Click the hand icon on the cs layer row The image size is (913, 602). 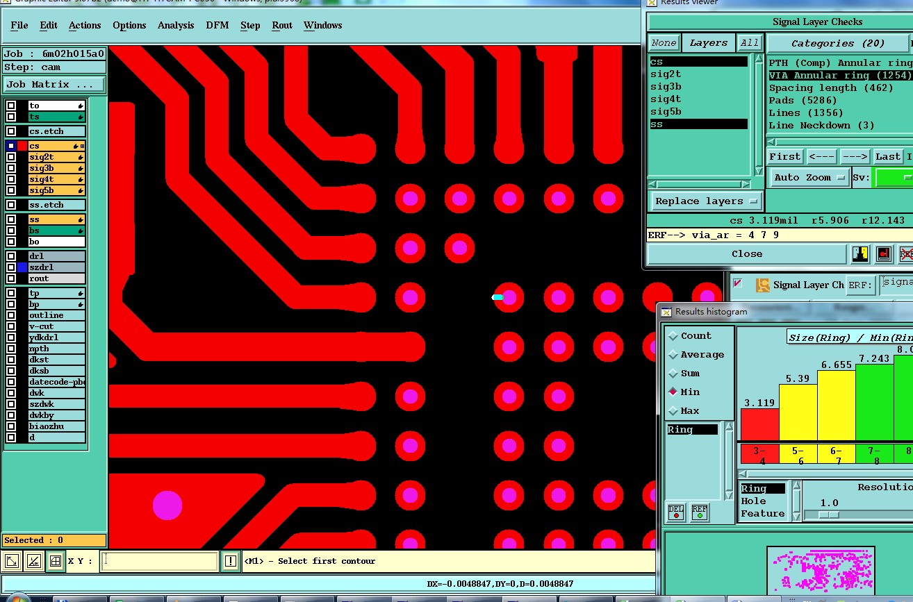pos(75,146)
